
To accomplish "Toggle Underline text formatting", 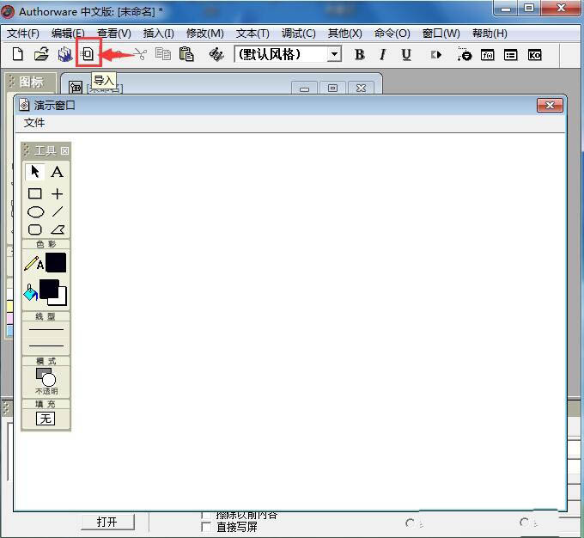I will tap(406, 55).
